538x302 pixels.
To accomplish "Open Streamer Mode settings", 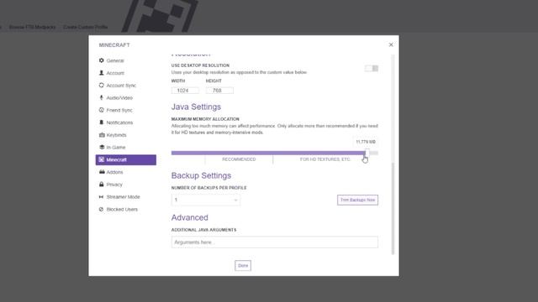I will (125, 197).
